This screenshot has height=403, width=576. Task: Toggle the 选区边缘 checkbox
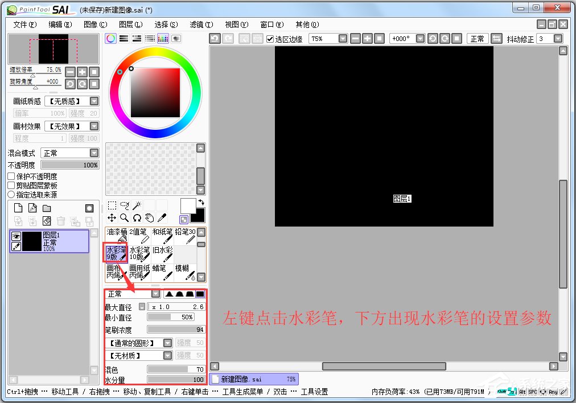pyautogui.click(x=270, y=39)
